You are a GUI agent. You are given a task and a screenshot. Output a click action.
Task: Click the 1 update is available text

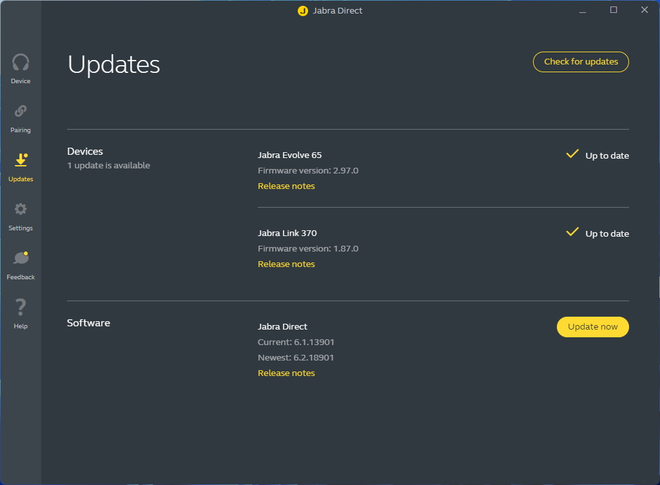click(x=108, y=165)
